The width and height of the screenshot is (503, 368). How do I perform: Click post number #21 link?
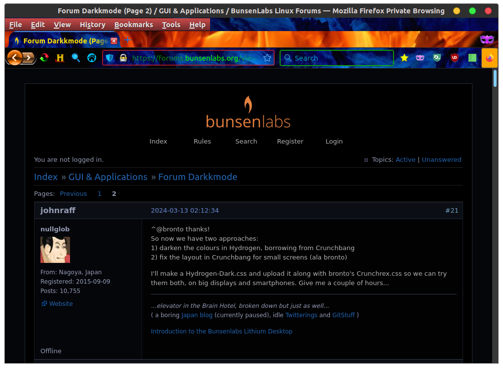452,211
